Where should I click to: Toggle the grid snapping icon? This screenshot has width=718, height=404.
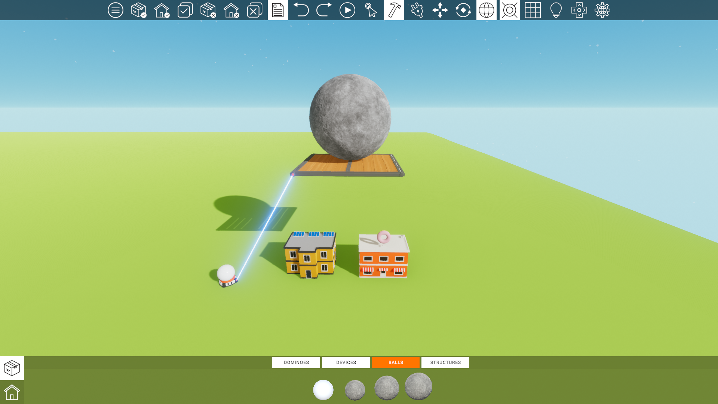[x=533, y=10]
